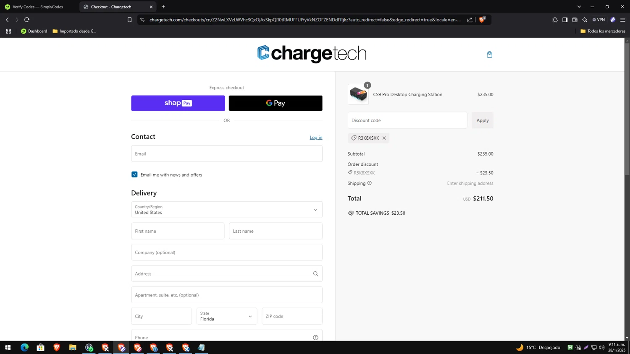The height and width of the screenshot is (354, 630).
Task: Click the Discount code input field
Action: [x=407, y=120]
